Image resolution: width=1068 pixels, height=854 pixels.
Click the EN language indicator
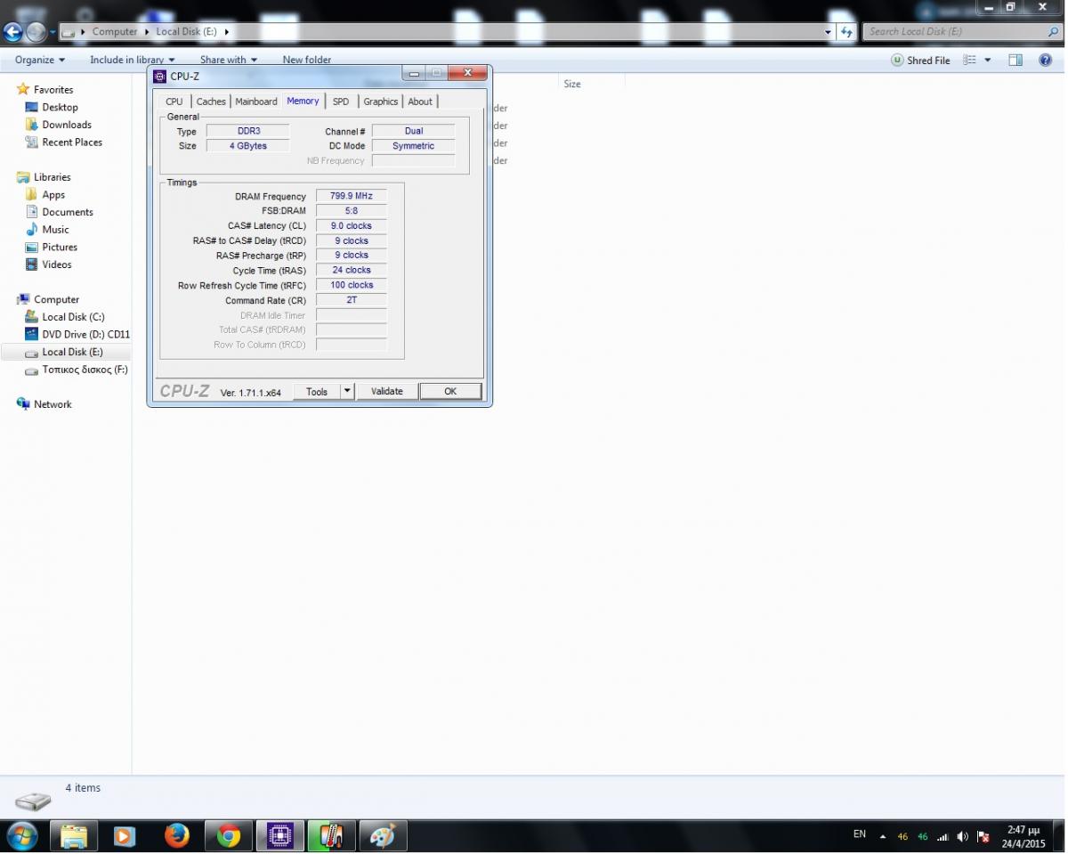click(860, 834)
